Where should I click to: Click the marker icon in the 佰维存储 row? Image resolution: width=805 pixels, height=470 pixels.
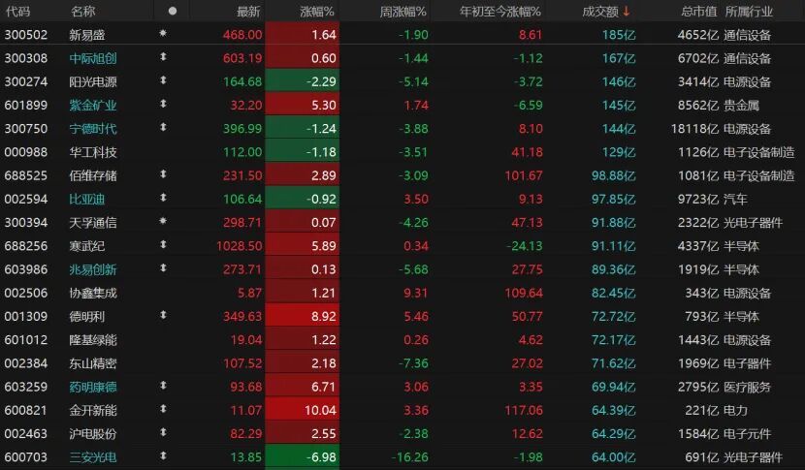pyautogui.click(x=163, y=174)
